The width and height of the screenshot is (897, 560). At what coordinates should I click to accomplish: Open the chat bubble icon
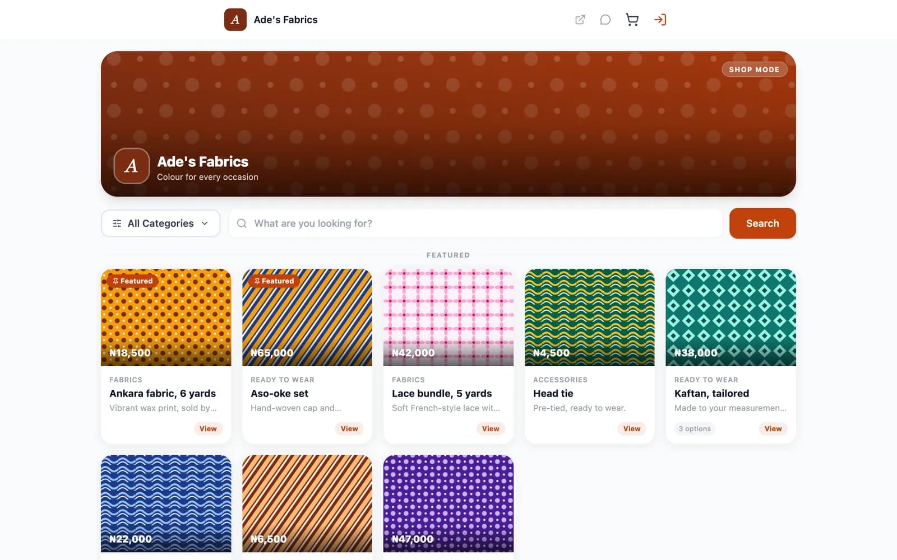click(605, 20)
